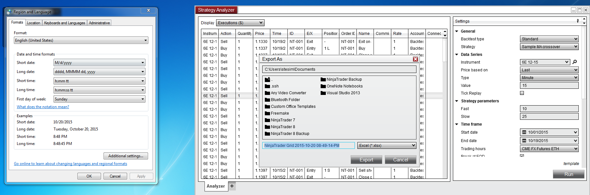Viewport: 590px width, 195px height.
Task: Open the First day of week dropdown
Action: (x=99, y=99)
